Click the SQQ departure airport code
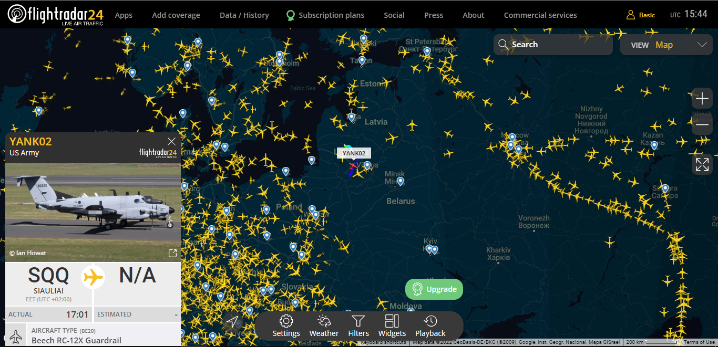Screen dimensions: 718x347 (x=48, y=276)
